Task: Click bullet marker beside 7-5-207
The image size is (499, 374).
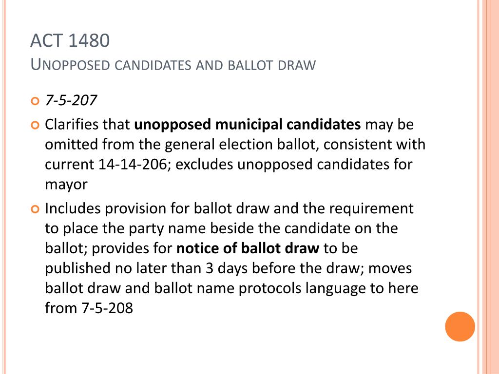Action: click(35, 101)
